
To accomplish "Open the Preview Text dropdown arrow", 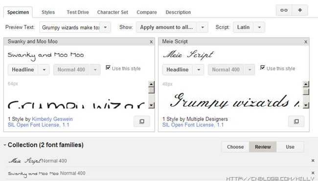I will click(105, 27).
